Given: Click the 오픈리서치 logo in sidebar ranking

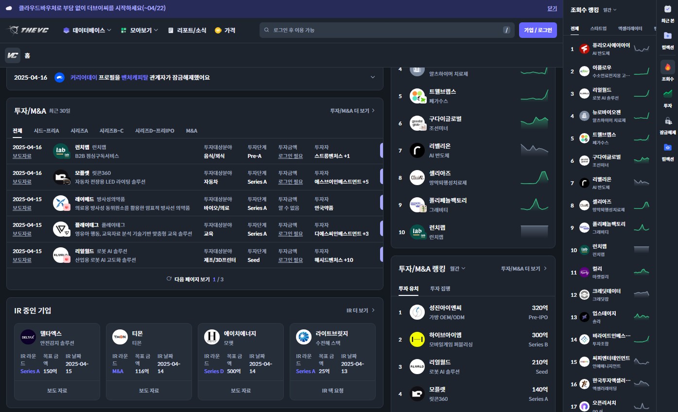Looking at the screenshot, I should [x=585, y=406].
